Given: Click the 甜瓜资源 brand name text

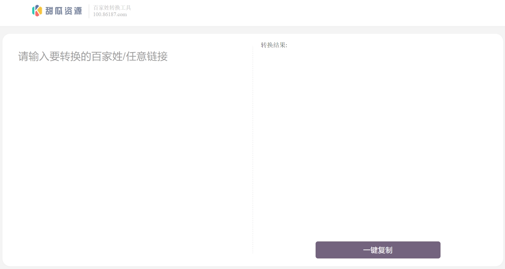Looking at the screenshot, I should 64,11.
